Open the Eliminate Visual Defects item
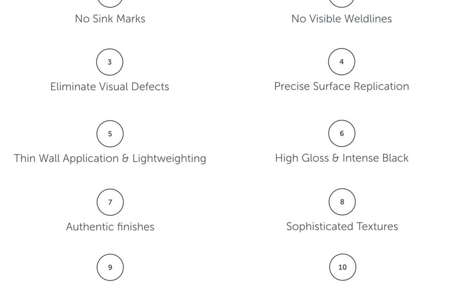 [x=110, y=87]
